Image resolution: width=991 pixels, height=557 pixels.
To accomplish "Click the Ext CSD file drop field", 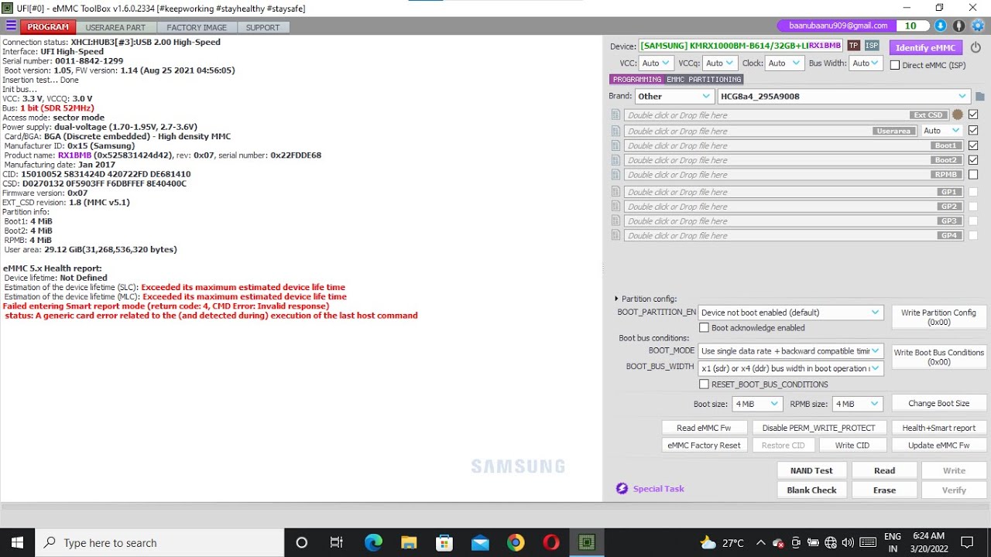I will 786,115.
